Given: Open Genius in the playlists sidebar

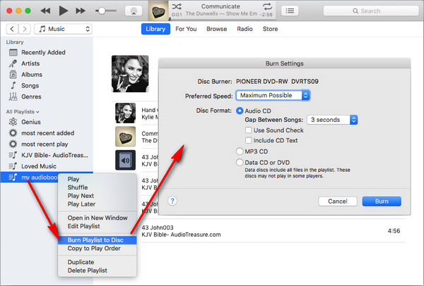Looking at the screenshot, I should pos(31,121).
